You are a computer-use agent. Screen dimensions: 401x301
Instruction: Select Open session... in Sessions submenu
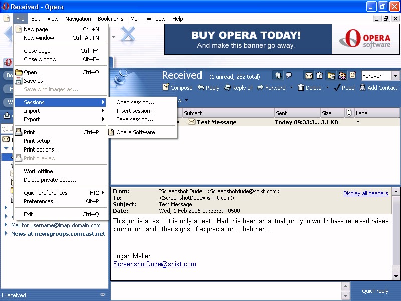coord(142,102)
